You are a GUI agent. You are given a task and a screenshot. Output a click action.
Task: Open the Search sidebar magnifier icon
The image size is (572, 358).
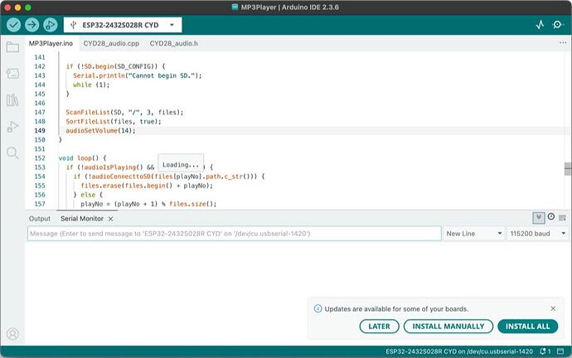coord(12,152)
